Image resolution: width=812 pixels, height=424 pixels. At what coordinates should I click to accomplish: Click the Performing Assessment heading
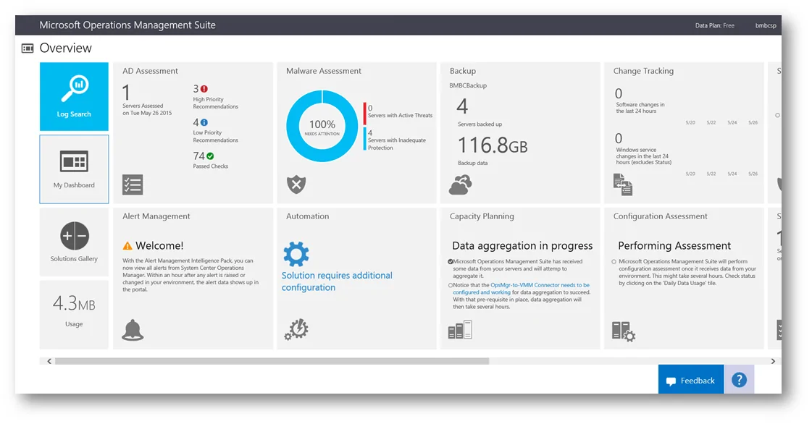pyautogui.click(x=674, y=245)
